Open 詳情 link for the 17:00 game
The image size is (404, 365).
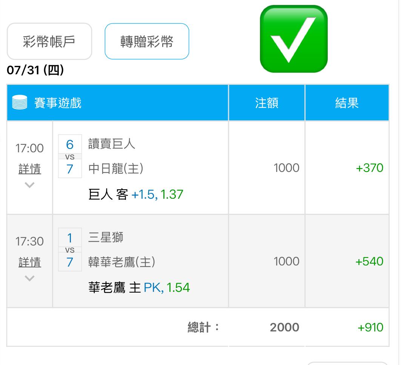coord(30,169)
